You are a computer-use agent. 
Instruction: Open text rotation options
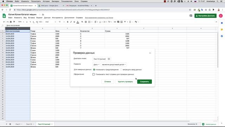coord(110,22)
